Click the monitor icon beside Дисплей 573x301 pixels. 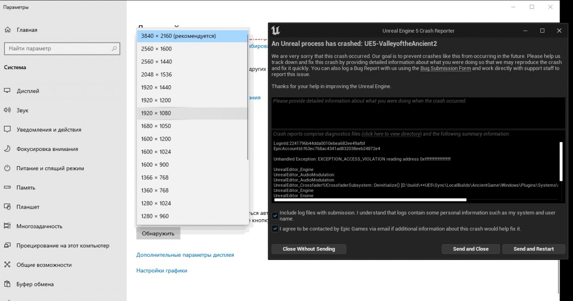[7, 91]
